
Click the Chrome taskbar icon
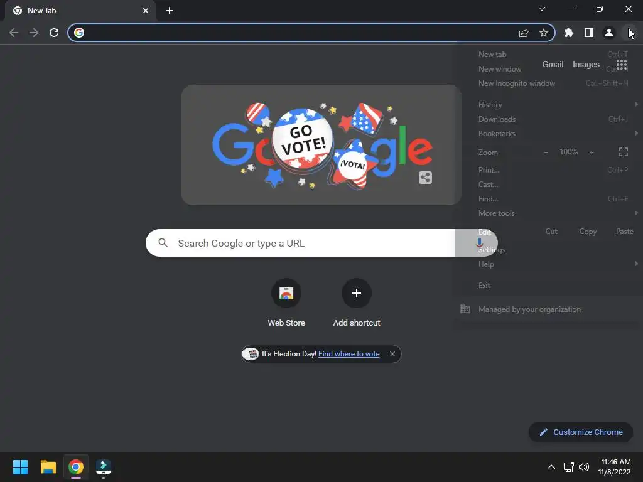point(76,467)
